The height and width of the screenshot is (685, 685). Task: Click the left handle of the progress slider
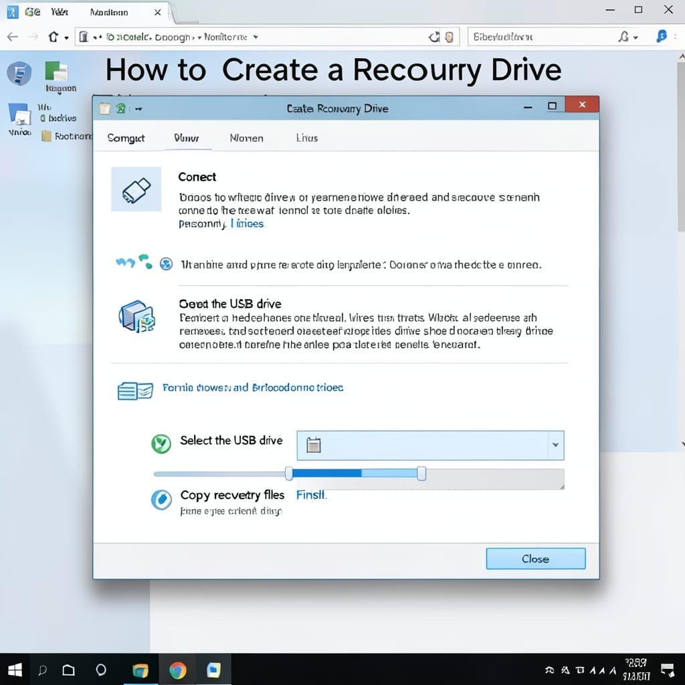click(x=289, y=474)
